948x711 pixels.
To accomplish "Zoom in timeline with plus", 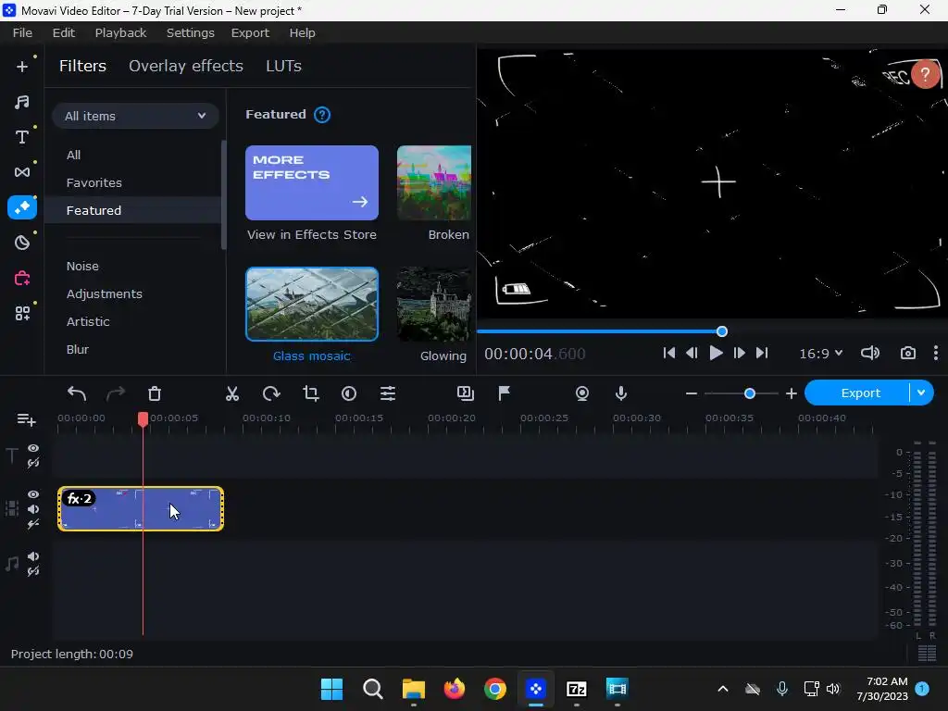I will [x=791, y=393].
